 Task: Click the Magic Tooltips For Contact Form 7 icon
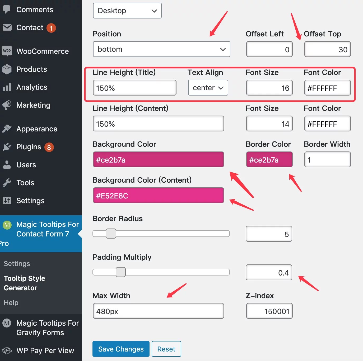pyautogui.click(x=7, y=225)
